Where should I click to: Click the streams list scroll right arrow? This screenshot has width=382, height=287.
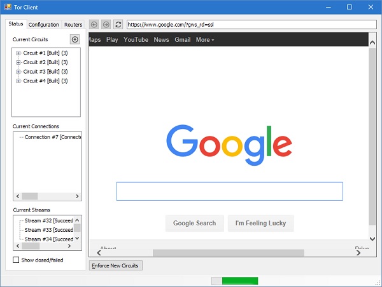point(69,246)
